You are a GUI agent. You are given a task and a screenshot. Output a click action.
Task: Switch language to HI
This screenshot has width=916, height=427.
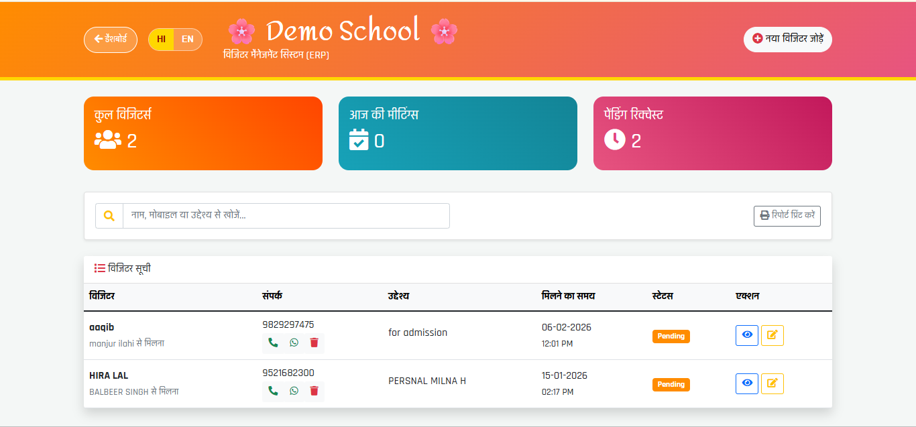pos(161,40)
